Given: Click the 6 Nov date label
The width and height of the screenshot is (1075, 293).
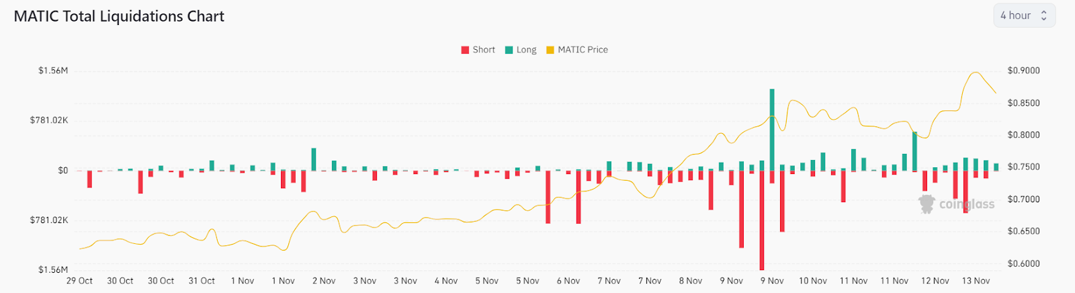Looking at the screenshot, I should 568,281.
